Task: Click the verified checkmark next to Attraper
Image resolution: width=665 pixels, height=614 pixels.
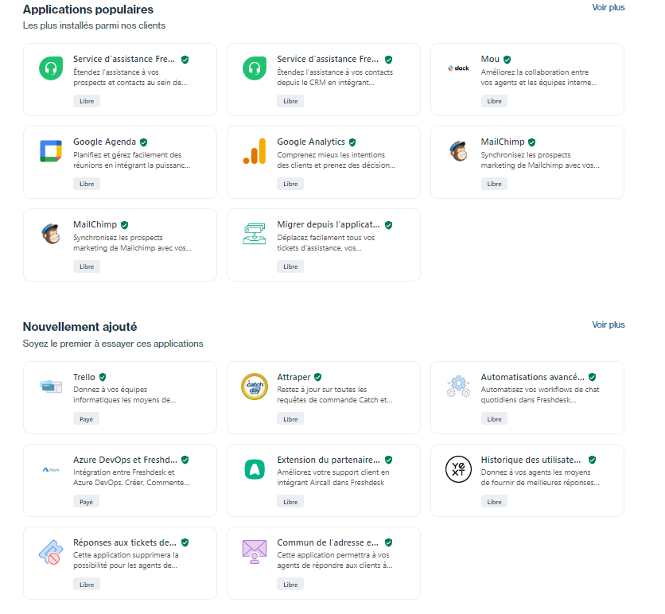Action: coord(318,377)
